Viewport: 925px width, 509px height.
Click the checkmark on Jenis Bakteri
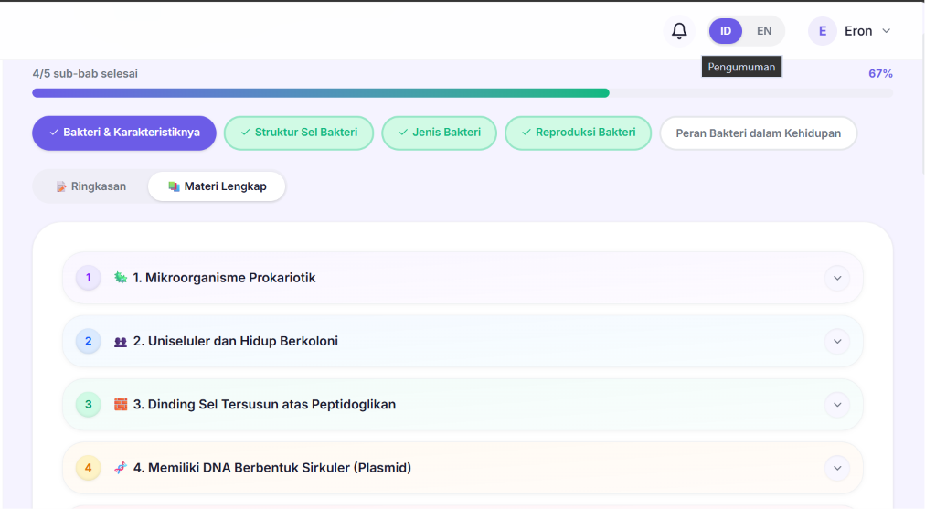pos(403,133)
